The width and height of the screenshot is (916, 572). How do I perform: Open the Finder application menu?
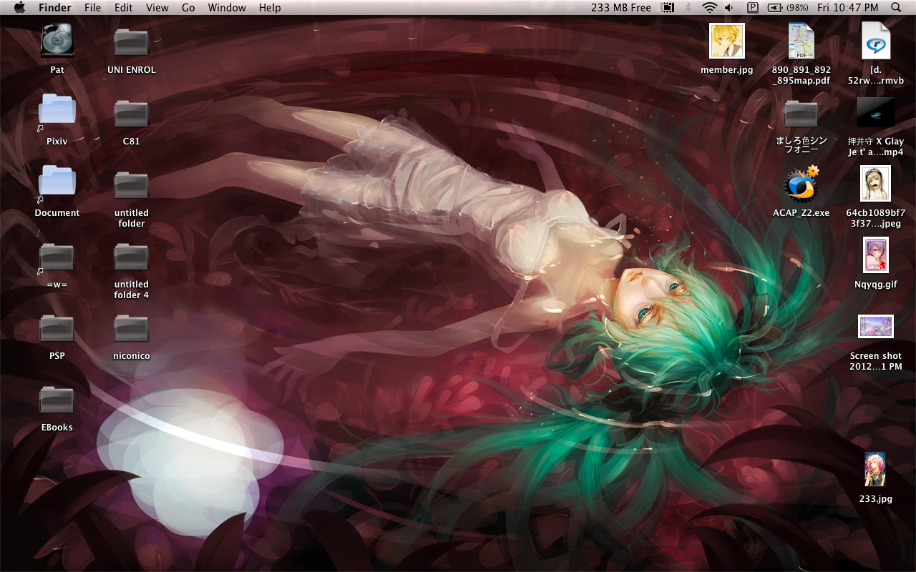click(x=55, y=8)
